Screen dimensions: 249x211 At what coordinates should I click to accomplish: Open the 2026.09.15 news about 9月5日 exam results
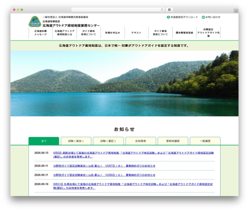(133, 155)
